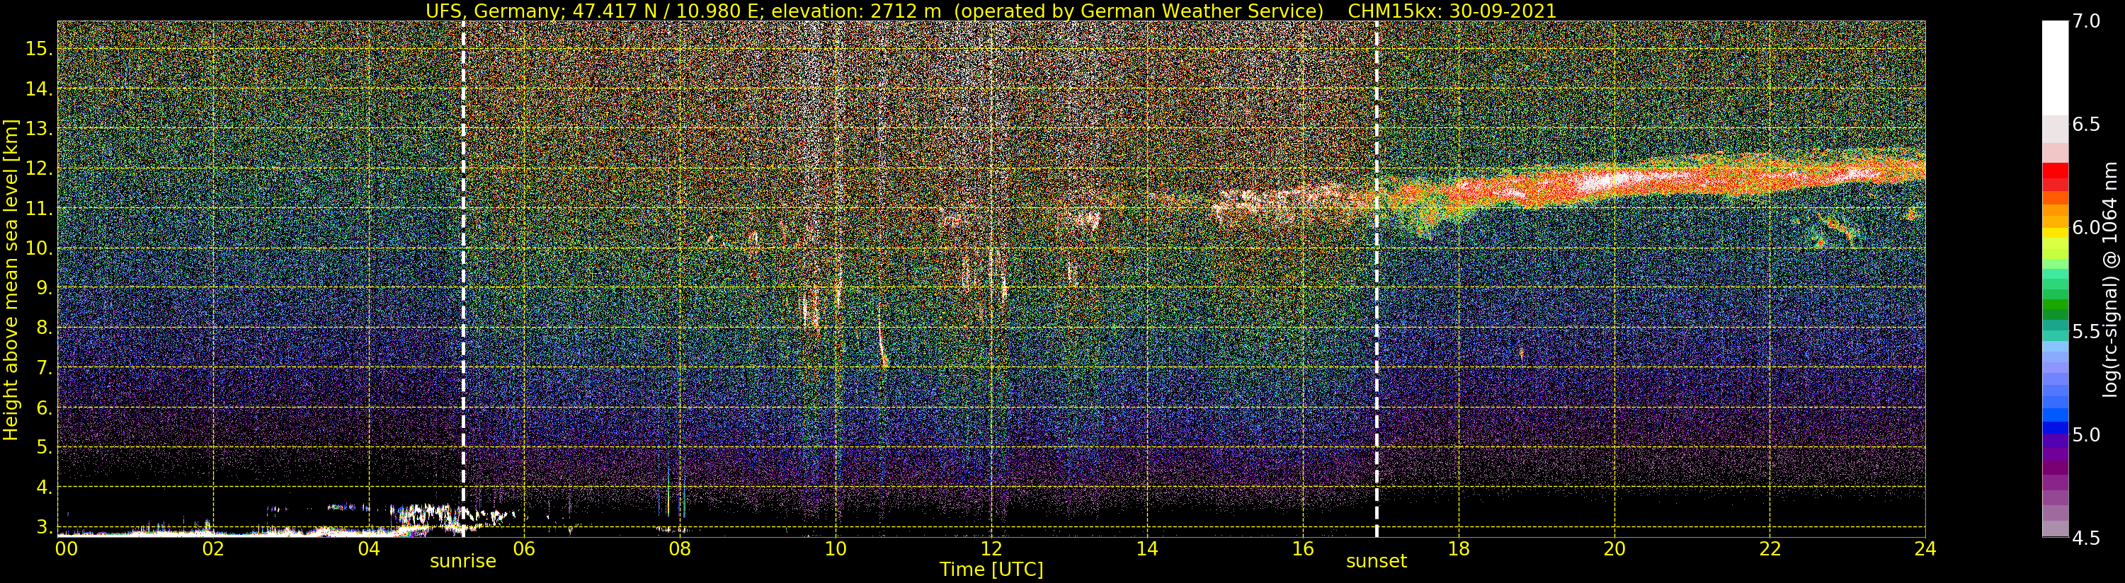Click the "4." height axis tick label

[x=45, y=487]
